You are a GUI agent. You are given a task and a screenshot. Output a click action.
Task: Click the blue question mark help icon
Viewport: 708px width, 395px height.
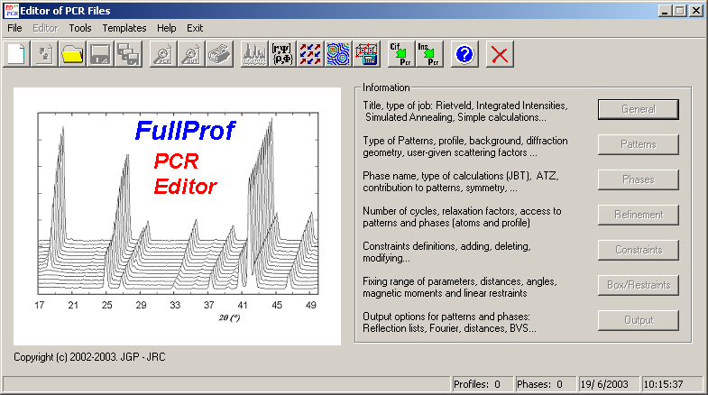464,54
